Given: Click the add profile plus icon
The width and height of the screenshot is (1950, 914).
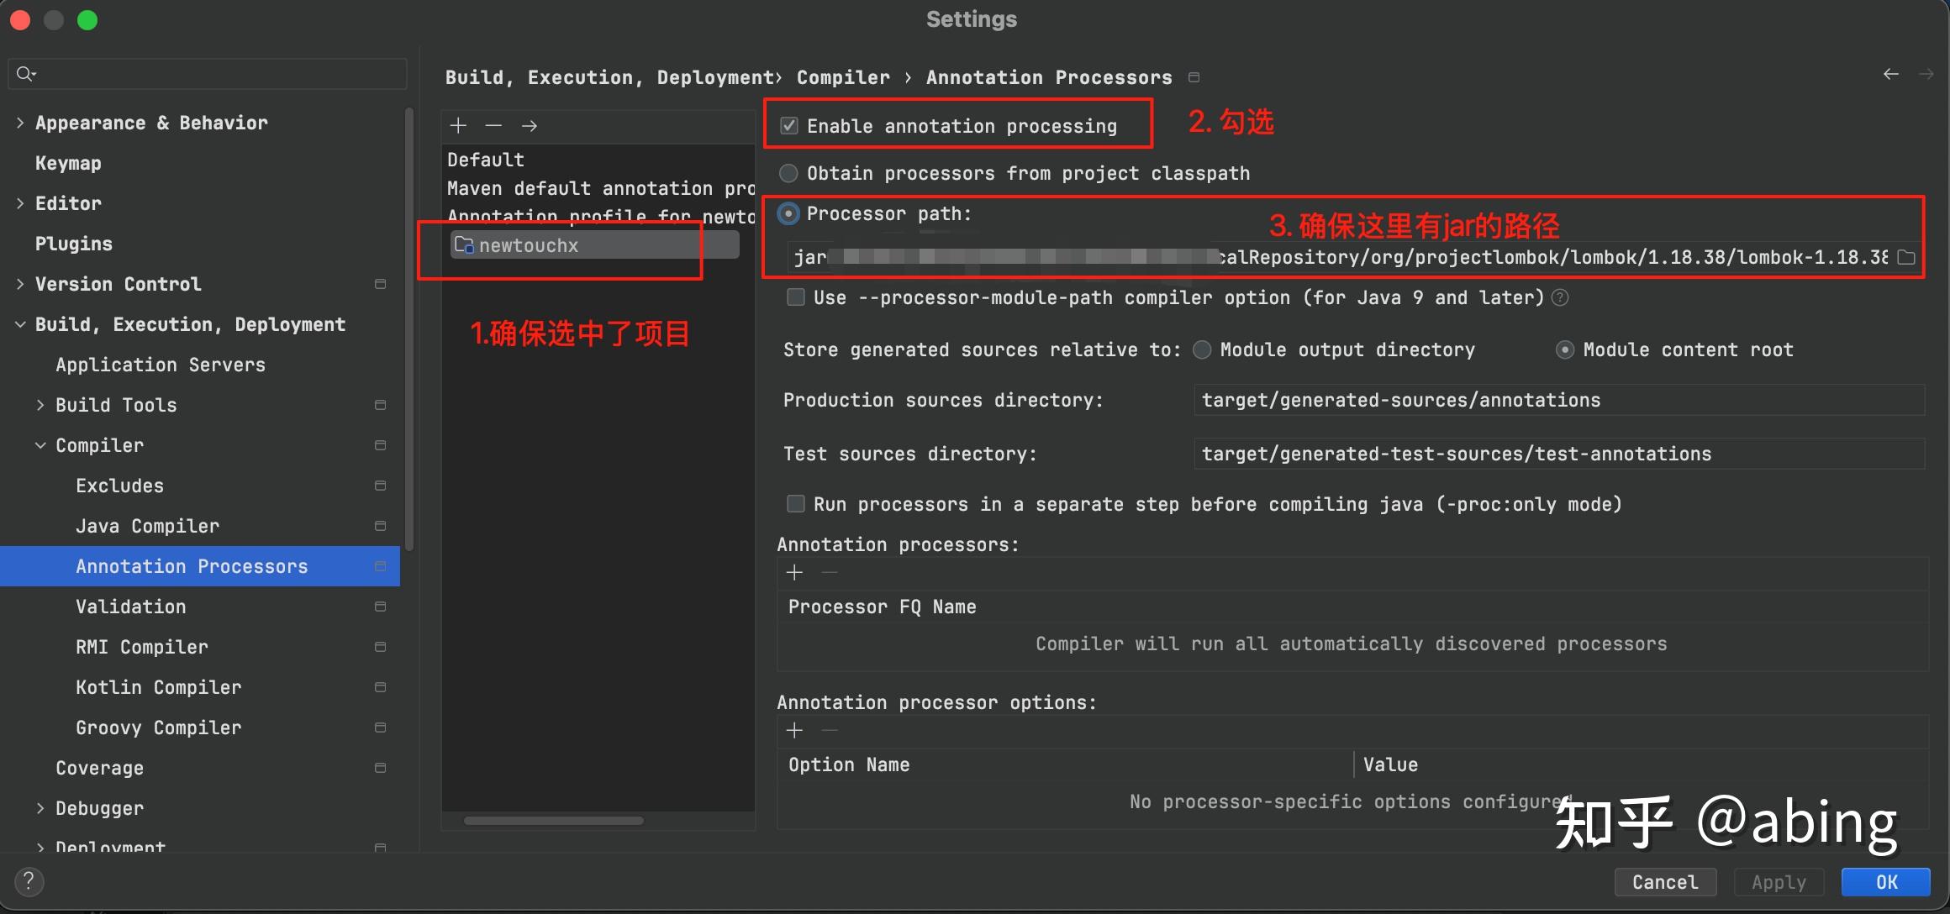Looking at the screenshot, I should point(458,126).
